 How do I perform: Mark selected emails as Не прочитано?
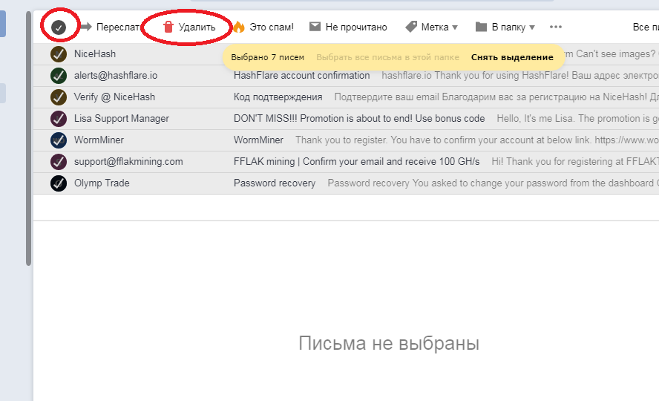click(356, 27)
